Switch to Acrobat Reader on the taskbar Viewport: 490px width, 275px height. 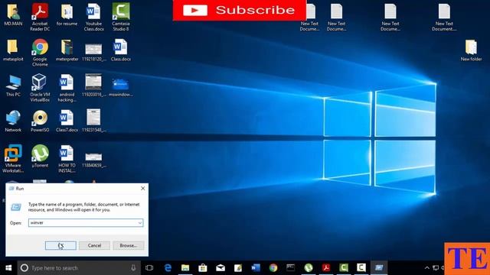tap(326, 268)
